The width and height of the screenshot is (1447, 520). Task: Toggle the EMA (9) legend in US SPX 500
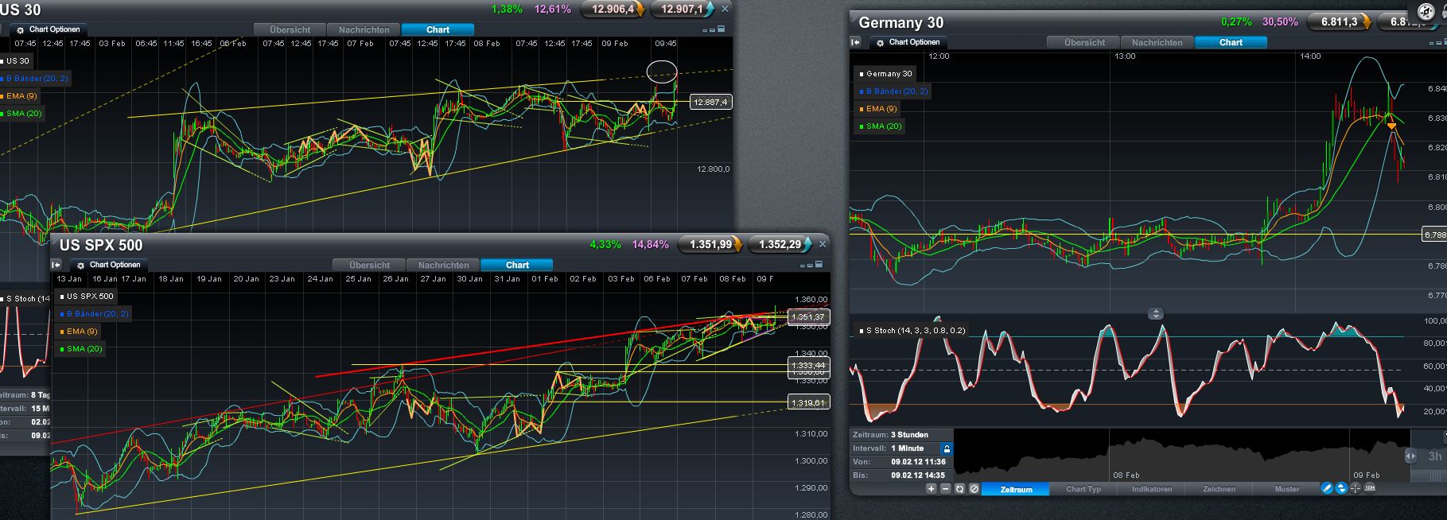click(78, 331)
